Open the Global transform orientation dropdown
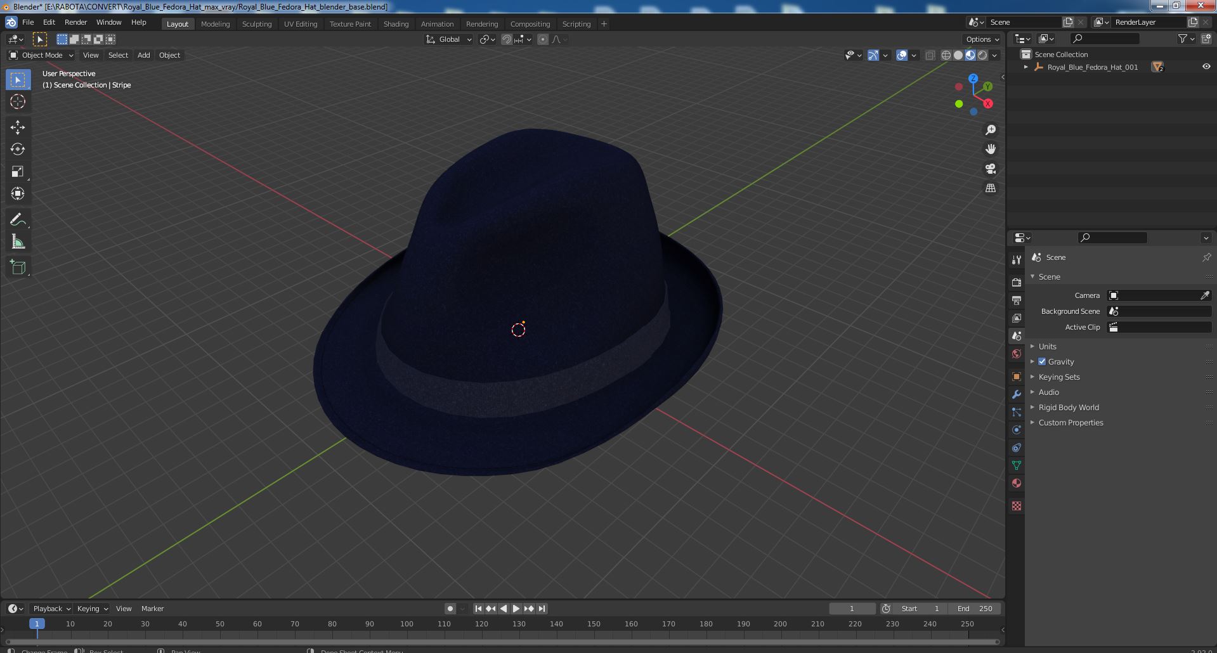 (449, 39)
